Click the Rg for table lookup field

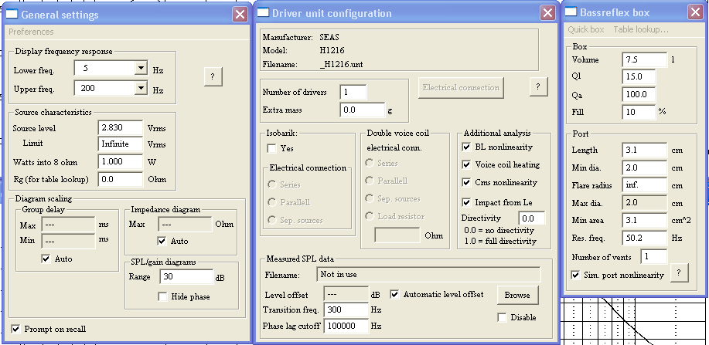click(x=121, y=179)
